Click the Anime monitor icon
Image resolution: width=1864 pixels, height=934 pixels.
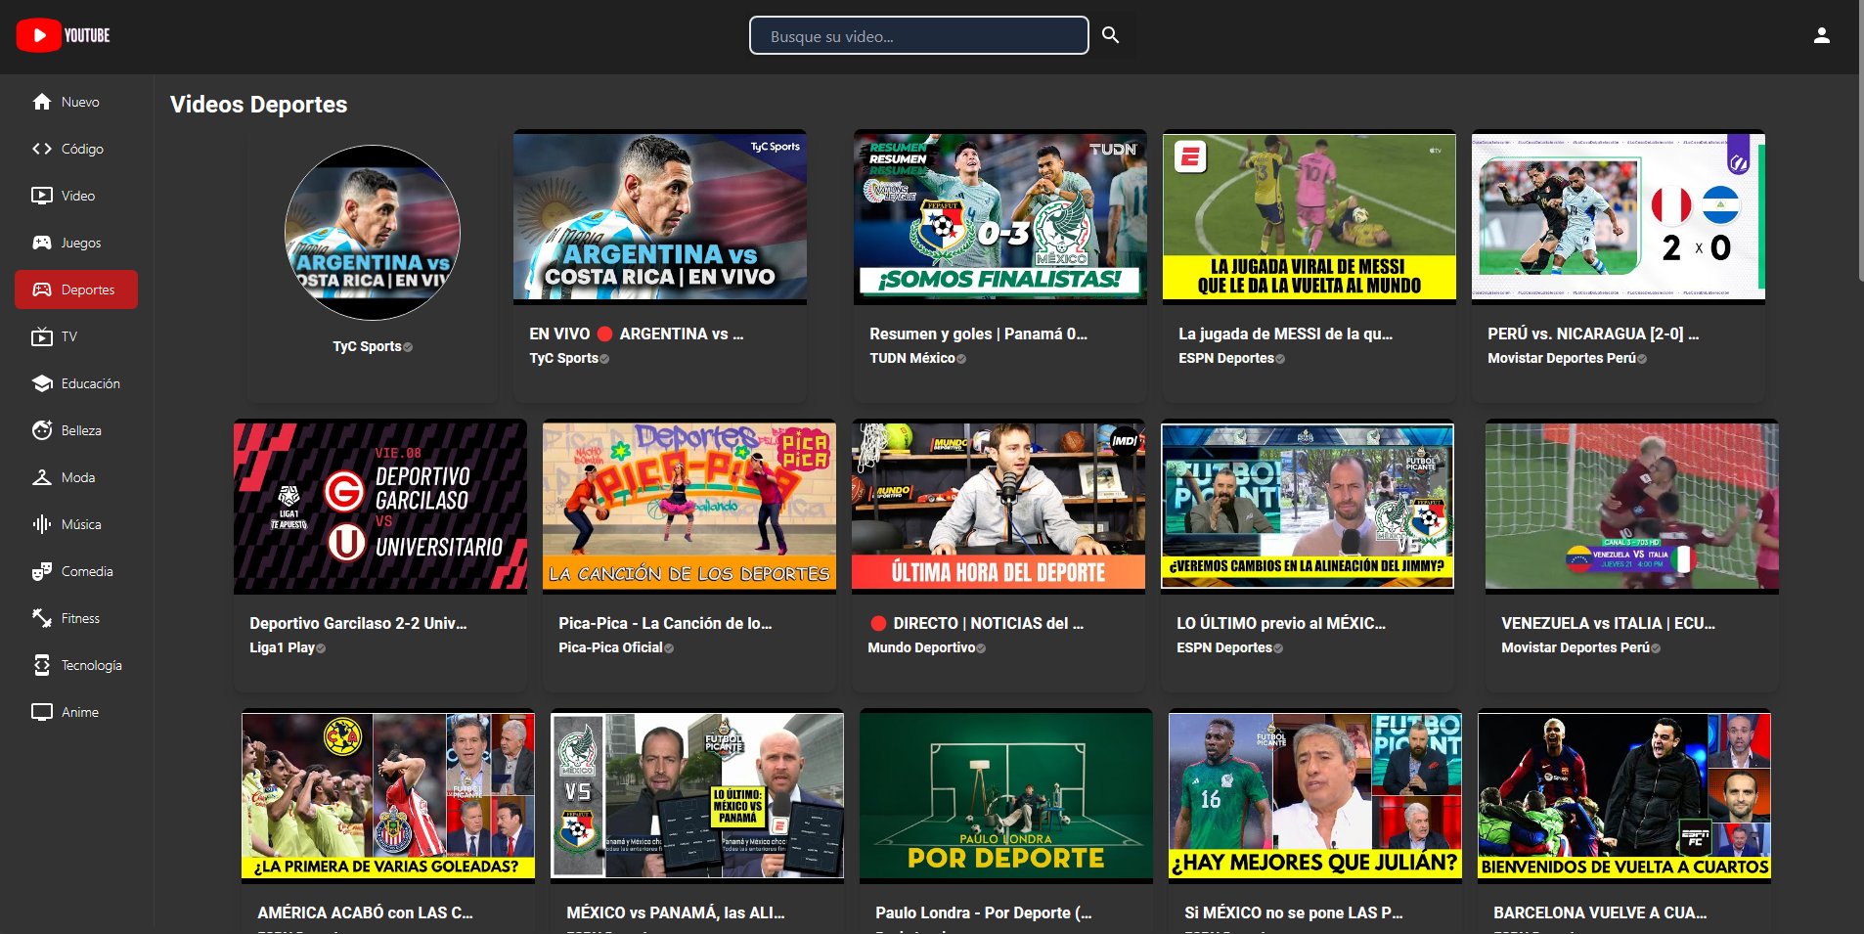[42, 712]
